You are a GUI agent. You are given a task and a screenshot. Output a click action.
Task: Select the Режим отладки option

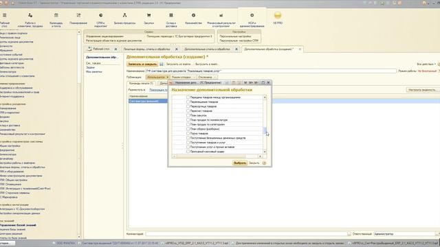[183, 77]
